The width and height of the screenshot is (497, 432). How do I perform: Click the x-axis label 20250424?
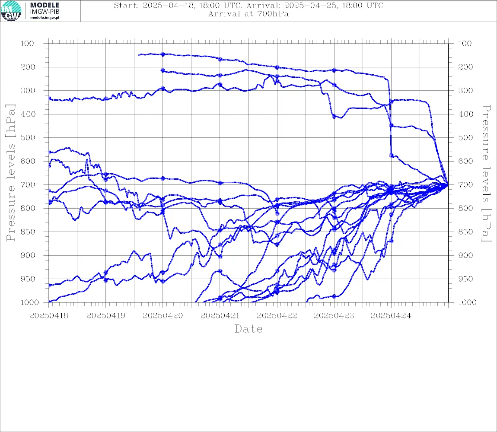[x=391, y=316]
